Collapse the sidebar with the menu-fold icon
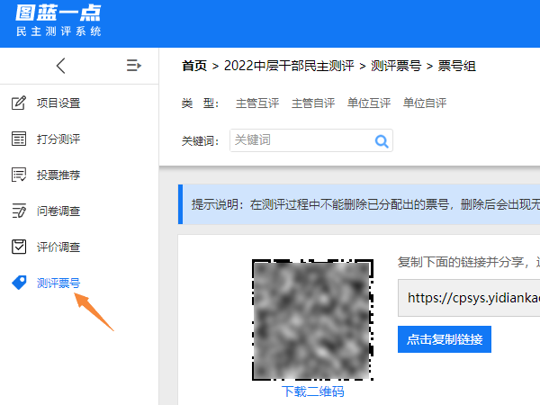 tap(134, 66)
